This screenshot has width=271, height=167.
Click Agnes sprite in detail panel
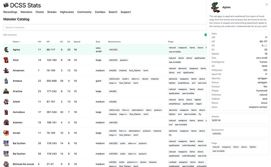(215, 7)
